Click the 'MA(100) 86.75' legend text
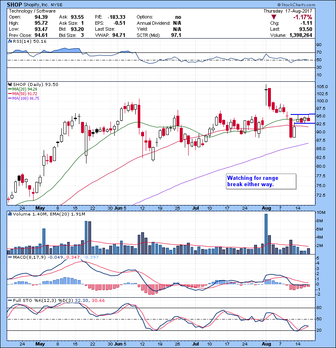 pyautogui.click(x=26, y=99)
